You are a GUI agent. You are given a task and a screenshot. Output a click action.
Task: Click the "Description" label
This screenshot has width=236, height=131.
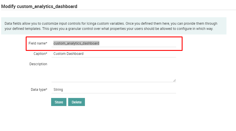click(38, 64)
